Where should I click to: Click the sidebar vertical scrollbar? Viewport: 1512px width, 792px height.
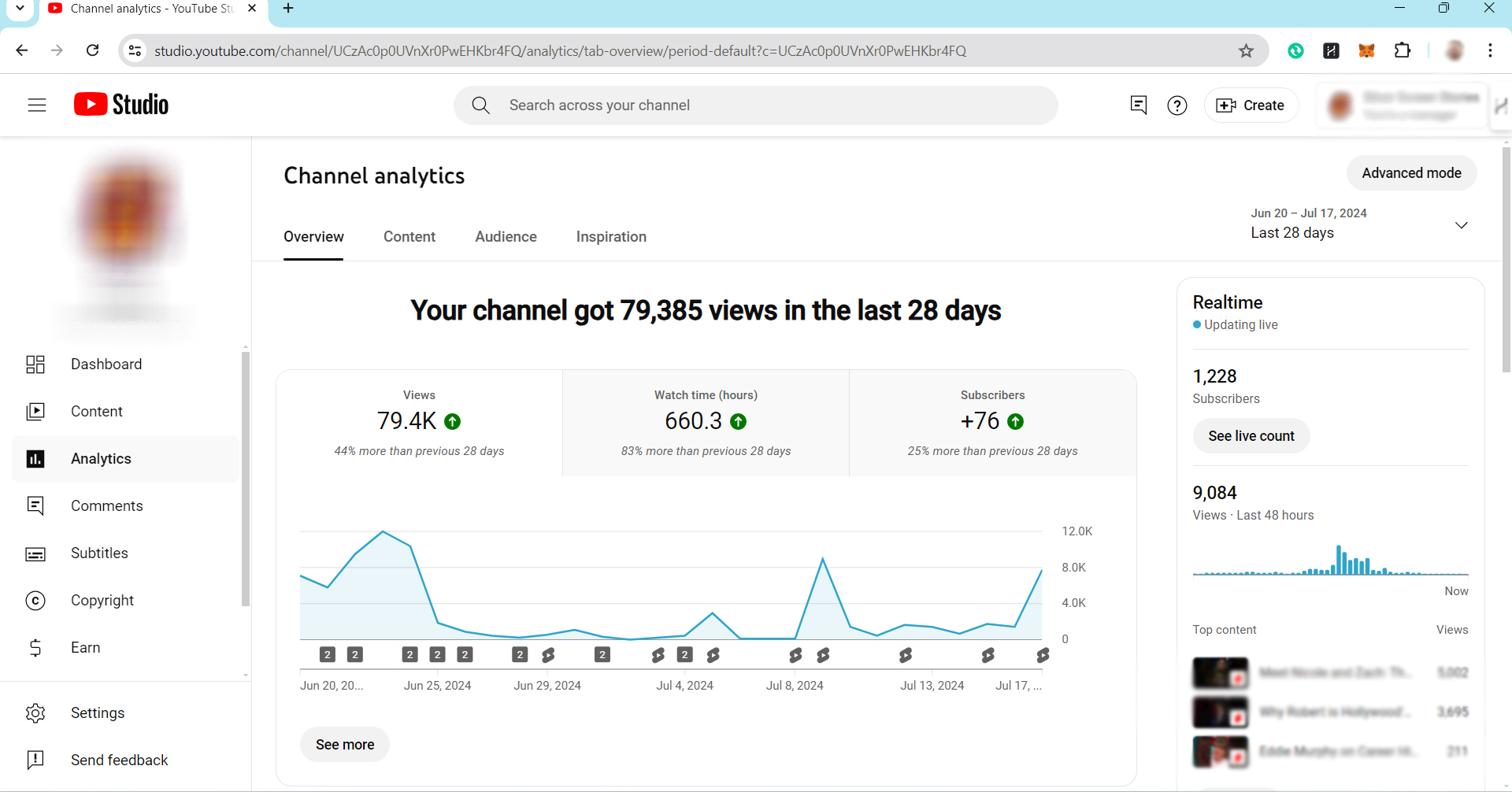(246, 479)
